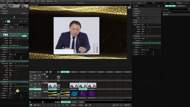Click the layer Transform reset icon in right panel
190x107 pixels.
160,43
